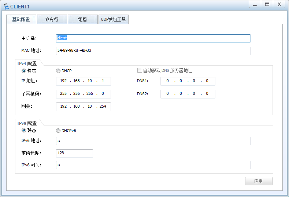Close the CLIENT1 window
This screenshot has width=289, height=197.
click(279, 4)
